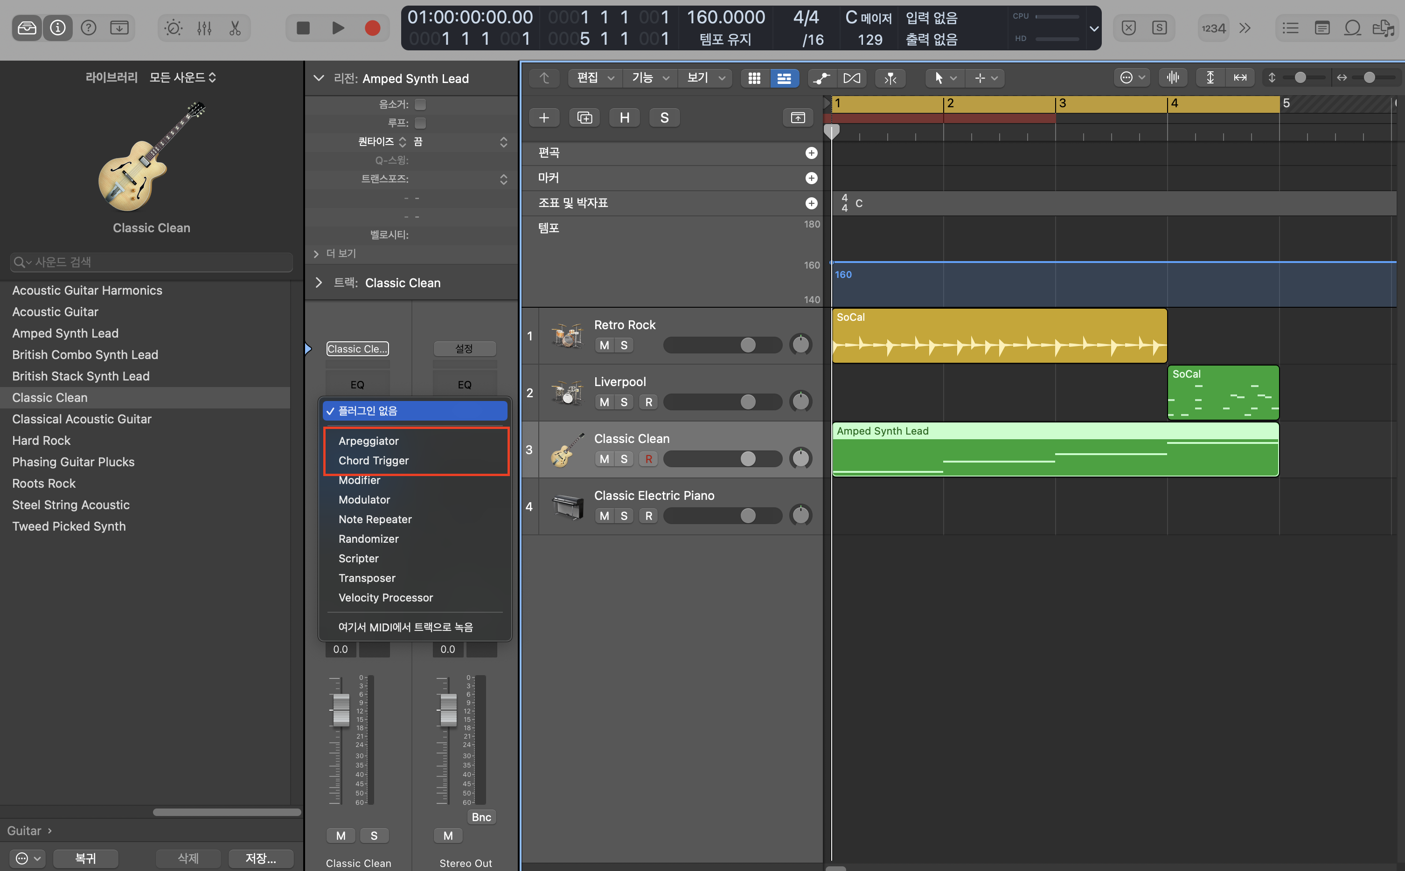Enable the 음소거 checkbox in region inspector
Viewport: 1405px width, 871px height.
click(x=420, y=104)
